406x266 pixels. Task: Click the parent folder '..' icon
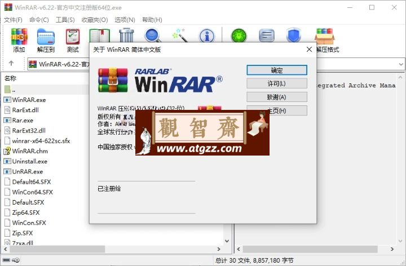pyautogui.click(x=7, y=90)
